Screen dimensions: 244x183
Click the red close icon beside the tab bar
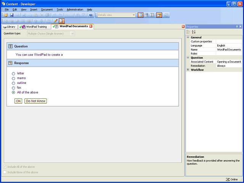click(x=183, y=27)
